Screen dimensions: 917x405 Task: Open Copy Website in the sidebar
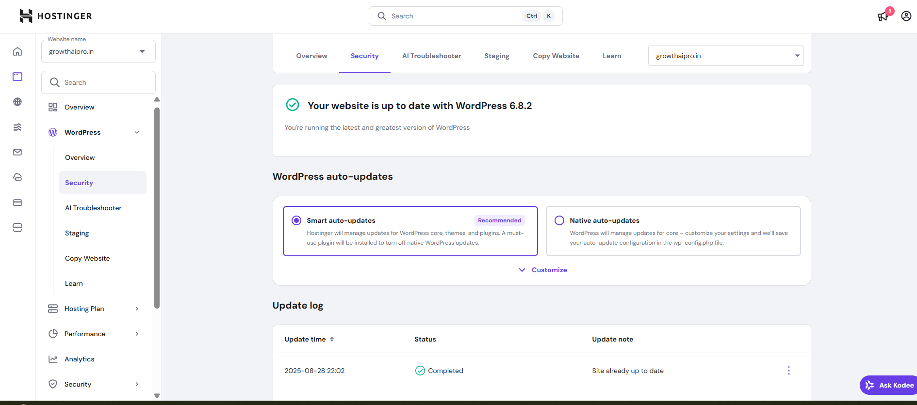(x=103, y=258)
